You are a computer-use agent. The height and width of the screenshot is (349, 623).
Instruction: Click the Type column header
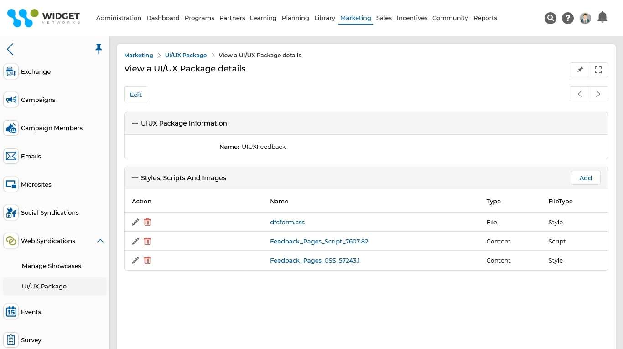tap(493, 201)
